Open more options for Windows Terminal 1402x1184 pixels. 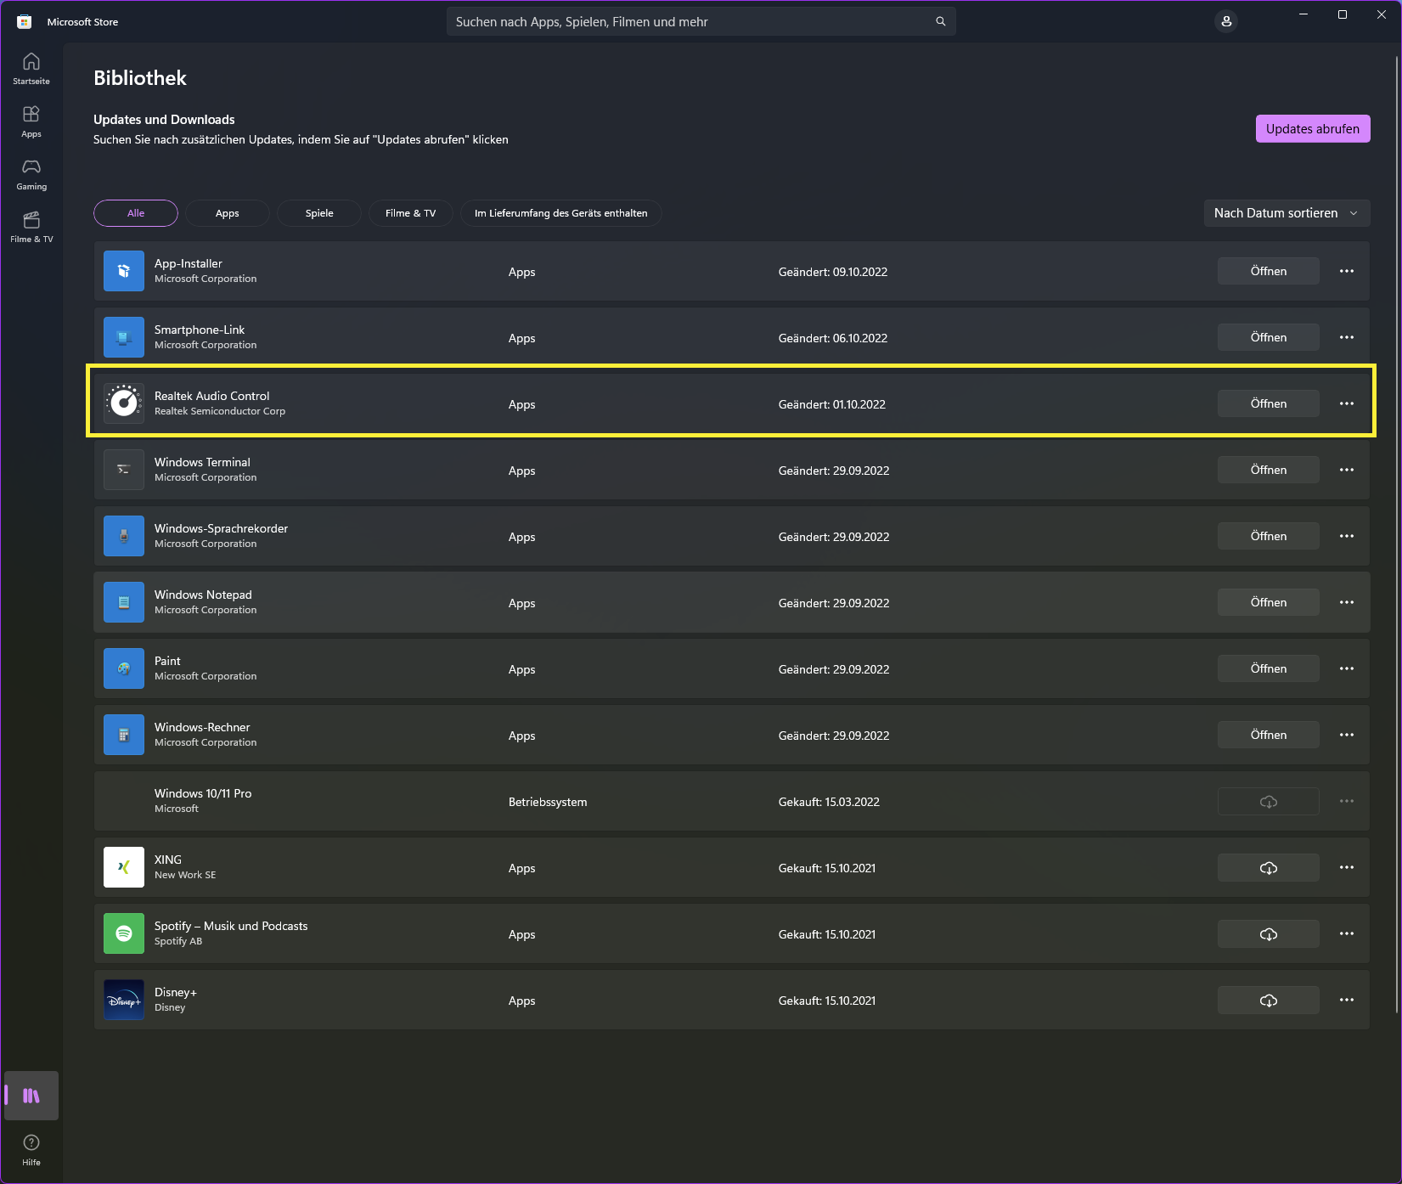(1347, 470)
